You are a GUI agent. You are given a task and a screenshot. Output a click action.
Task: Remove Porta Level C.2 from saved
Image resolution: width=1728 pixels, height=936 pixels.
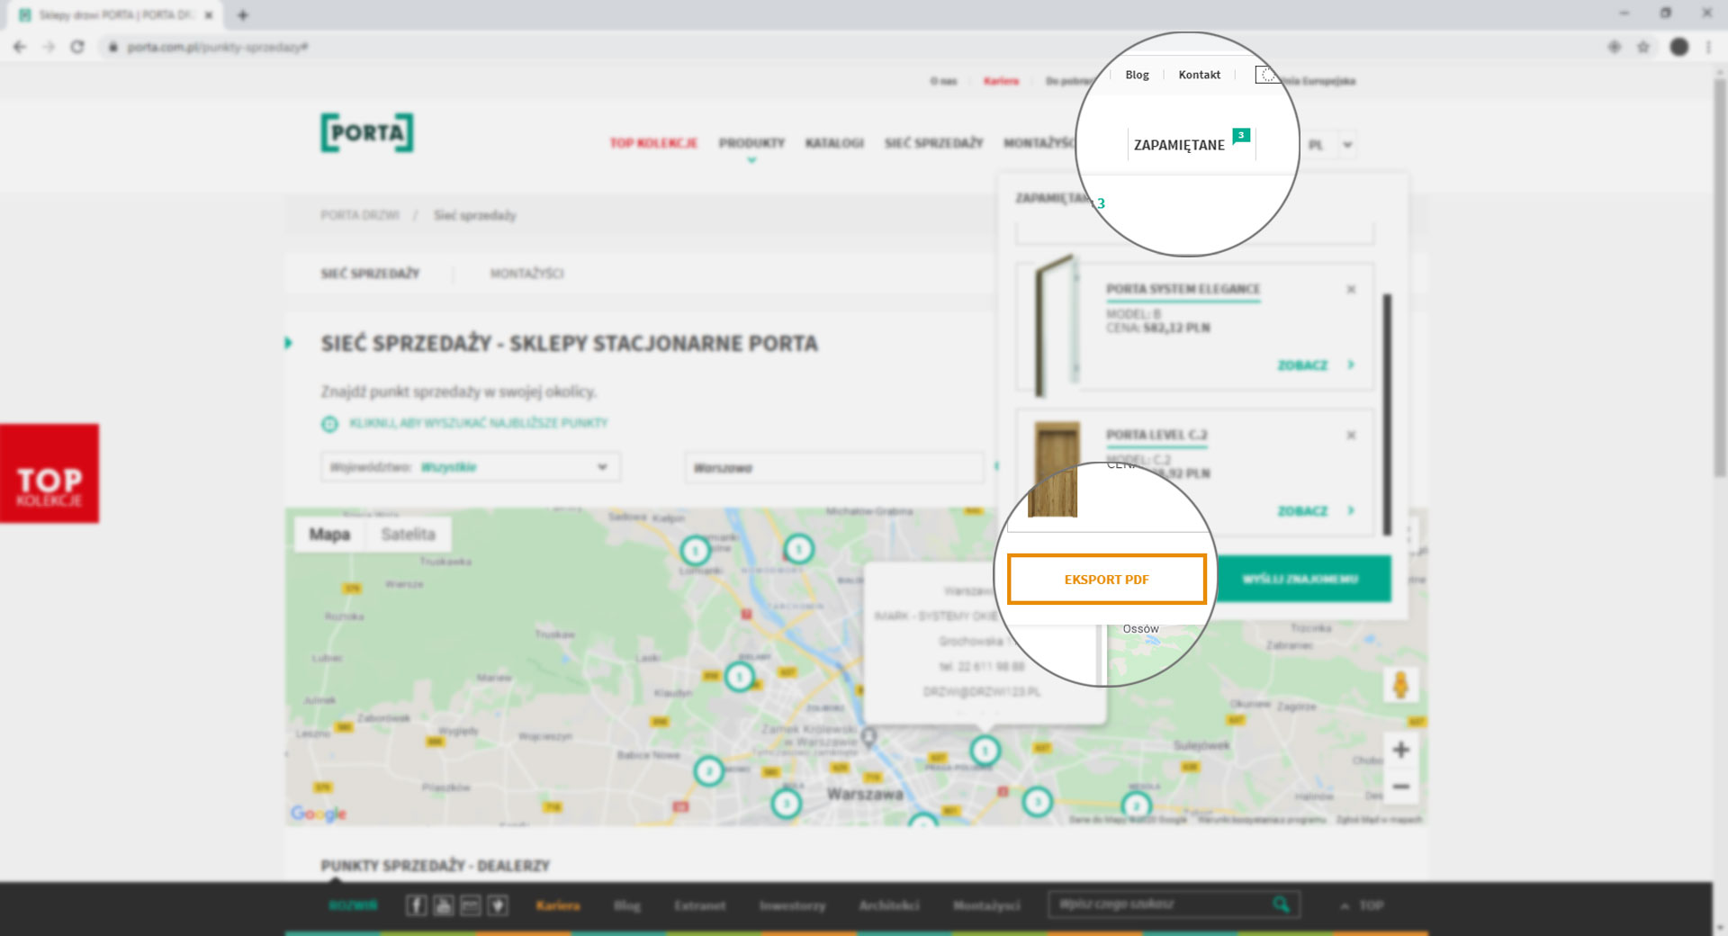click(x=1351, y=435)
